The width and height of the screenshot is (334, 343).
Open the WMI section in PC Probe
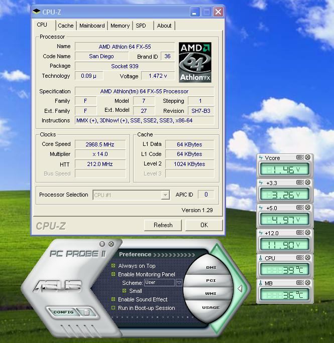210,293
